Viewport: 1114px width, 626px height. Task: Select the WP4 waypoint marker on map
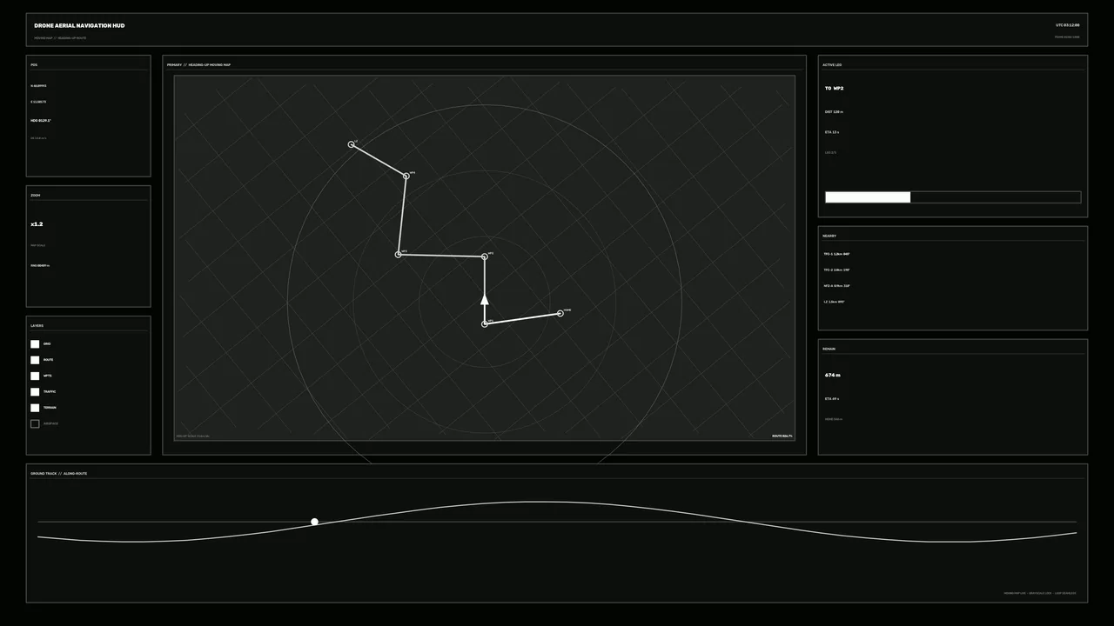tap(406, 176)
